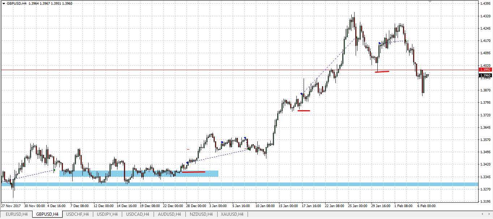Open the XAUUSD,H4 gold chart tab
The image size is (493, 219).
232,214
